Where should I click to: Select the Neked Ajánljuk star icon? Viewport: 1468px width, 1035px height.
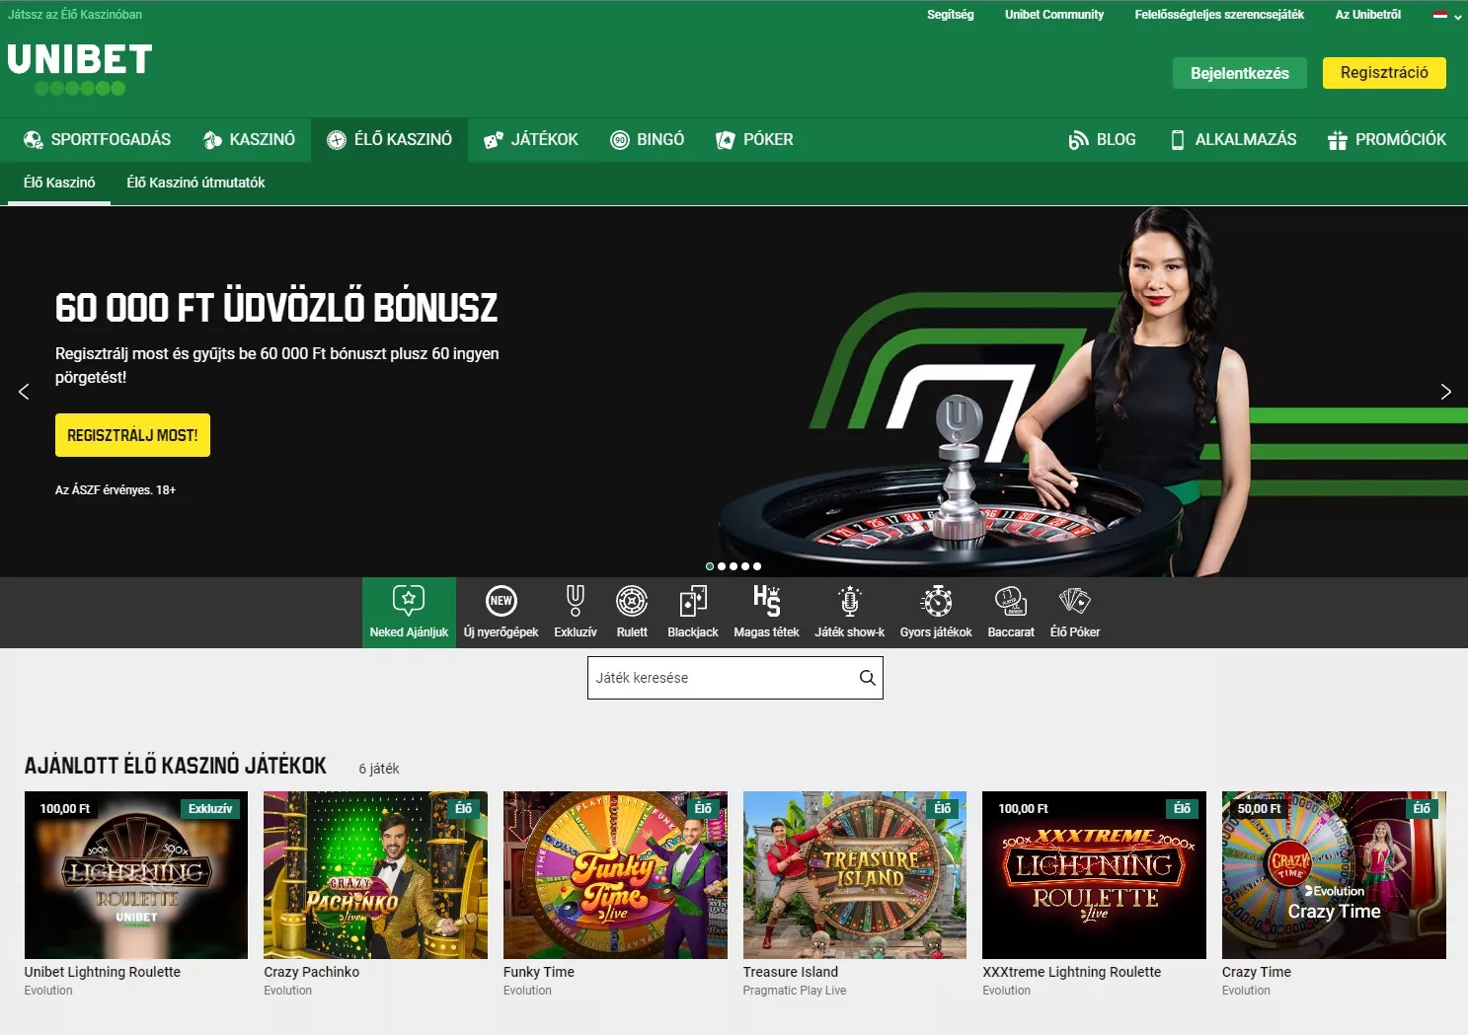click(408, 600)
